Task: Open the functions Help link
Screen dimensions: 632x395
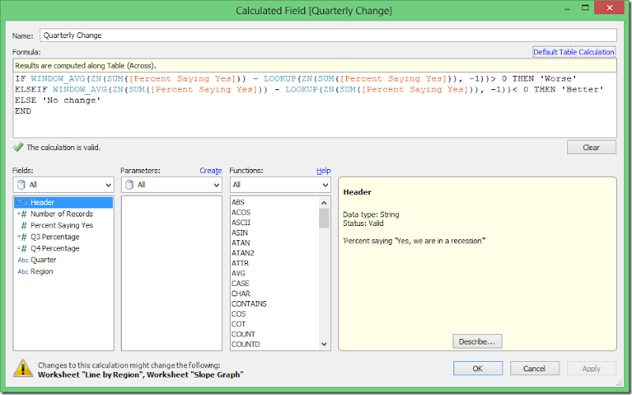Action: tap(323, 171)
